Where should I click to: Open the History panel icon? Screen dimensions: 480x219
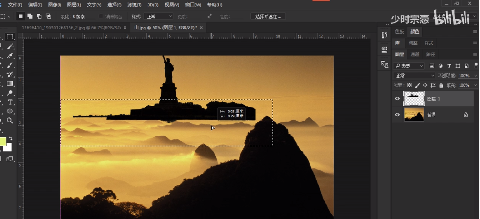coord(385,35)
